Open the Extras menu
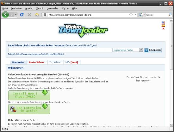Viewport: 174px width, 132px height. (65, 9)
